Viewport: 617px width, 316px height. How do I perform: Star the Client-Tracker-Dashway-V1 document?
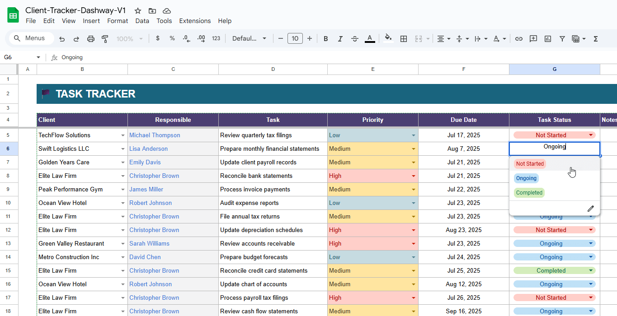point(138,11)
